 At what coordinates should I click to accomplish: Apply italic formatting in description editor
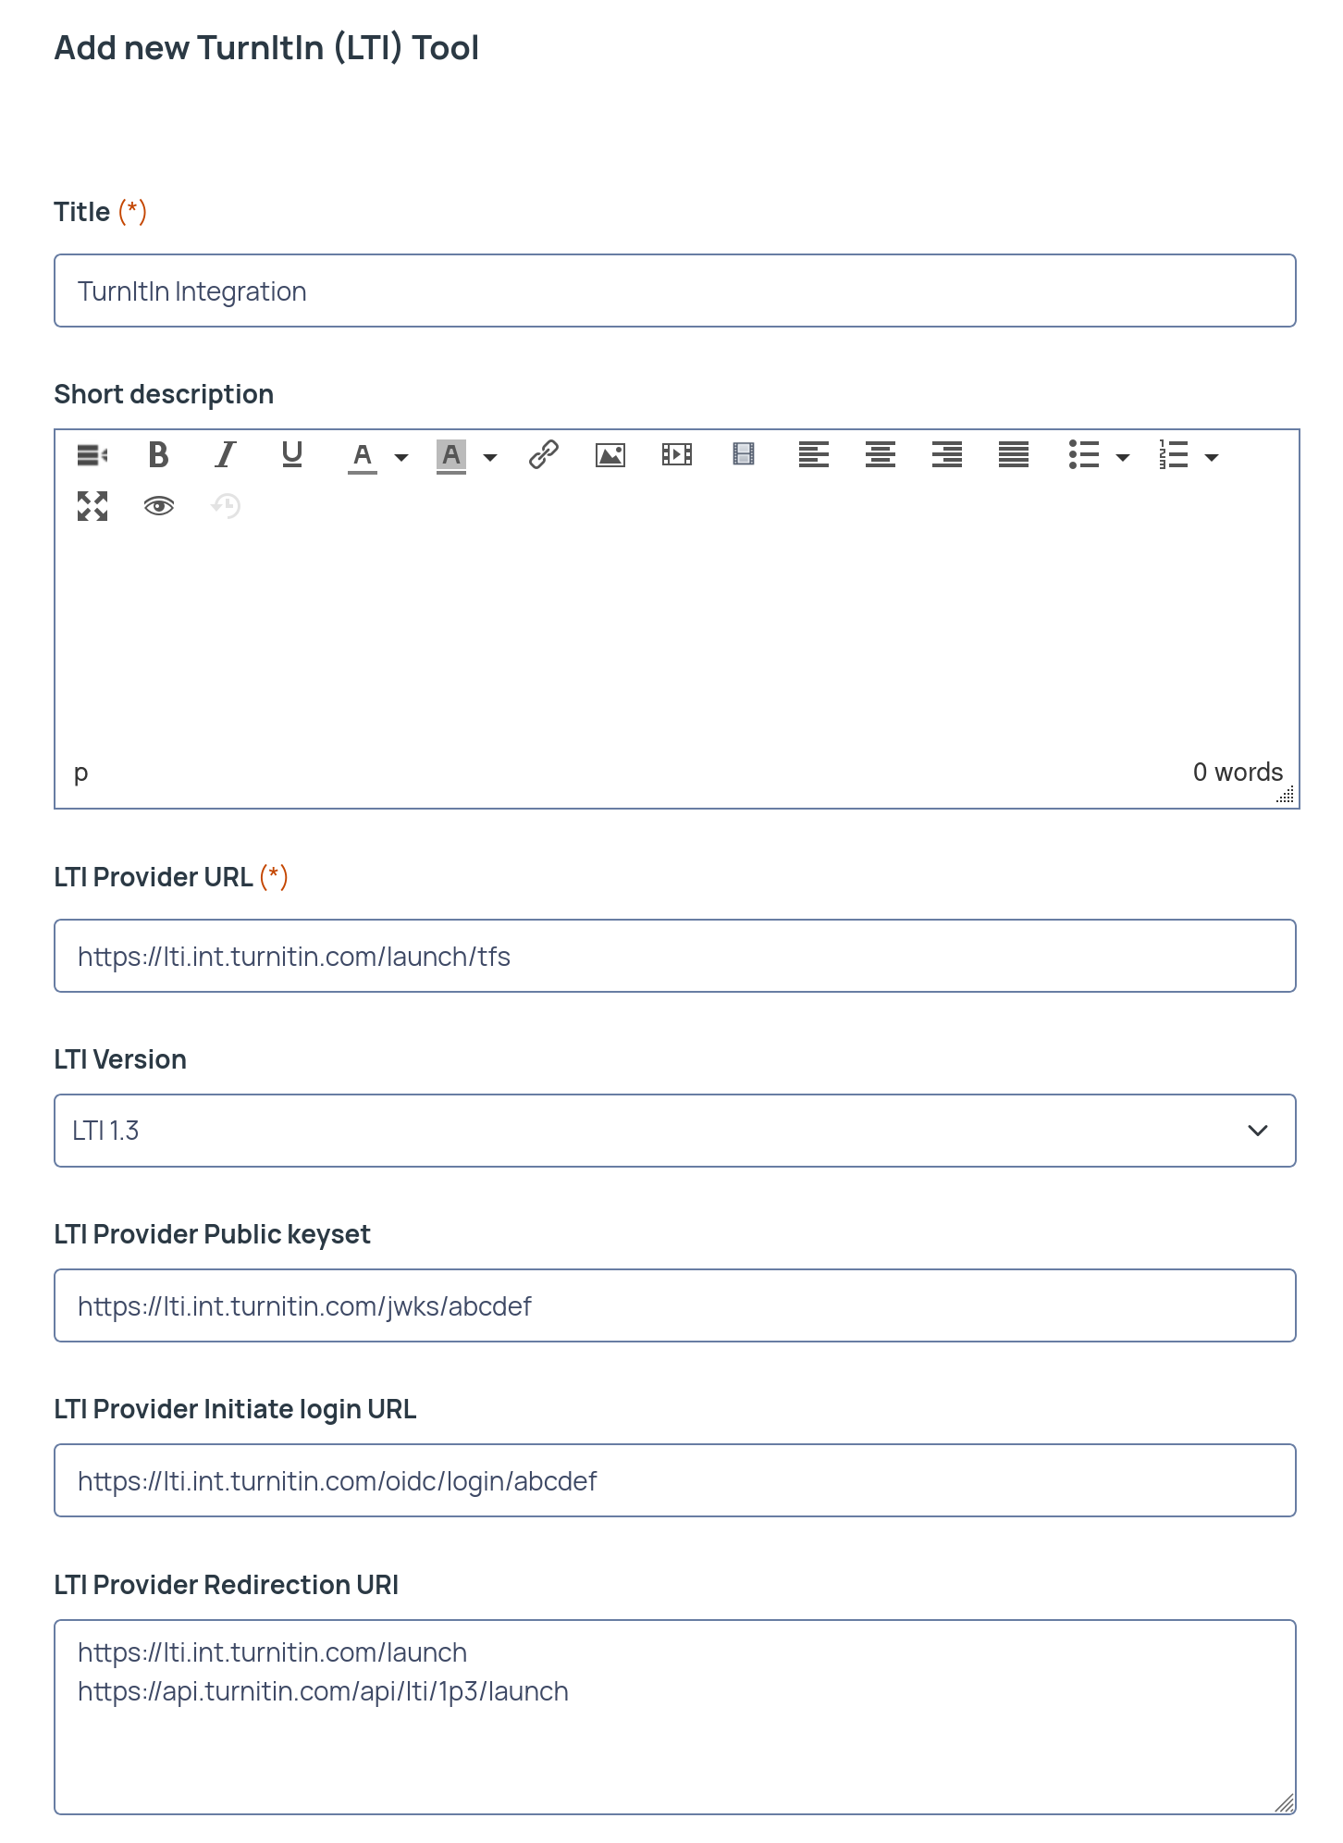coord(226,454)
